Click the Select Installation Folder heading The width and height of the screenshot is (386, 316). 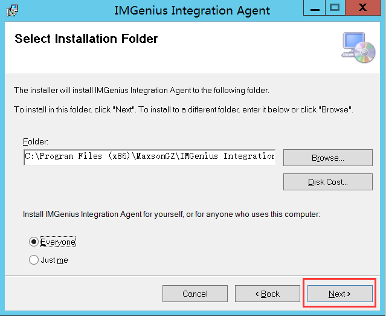tap(86, 39)
